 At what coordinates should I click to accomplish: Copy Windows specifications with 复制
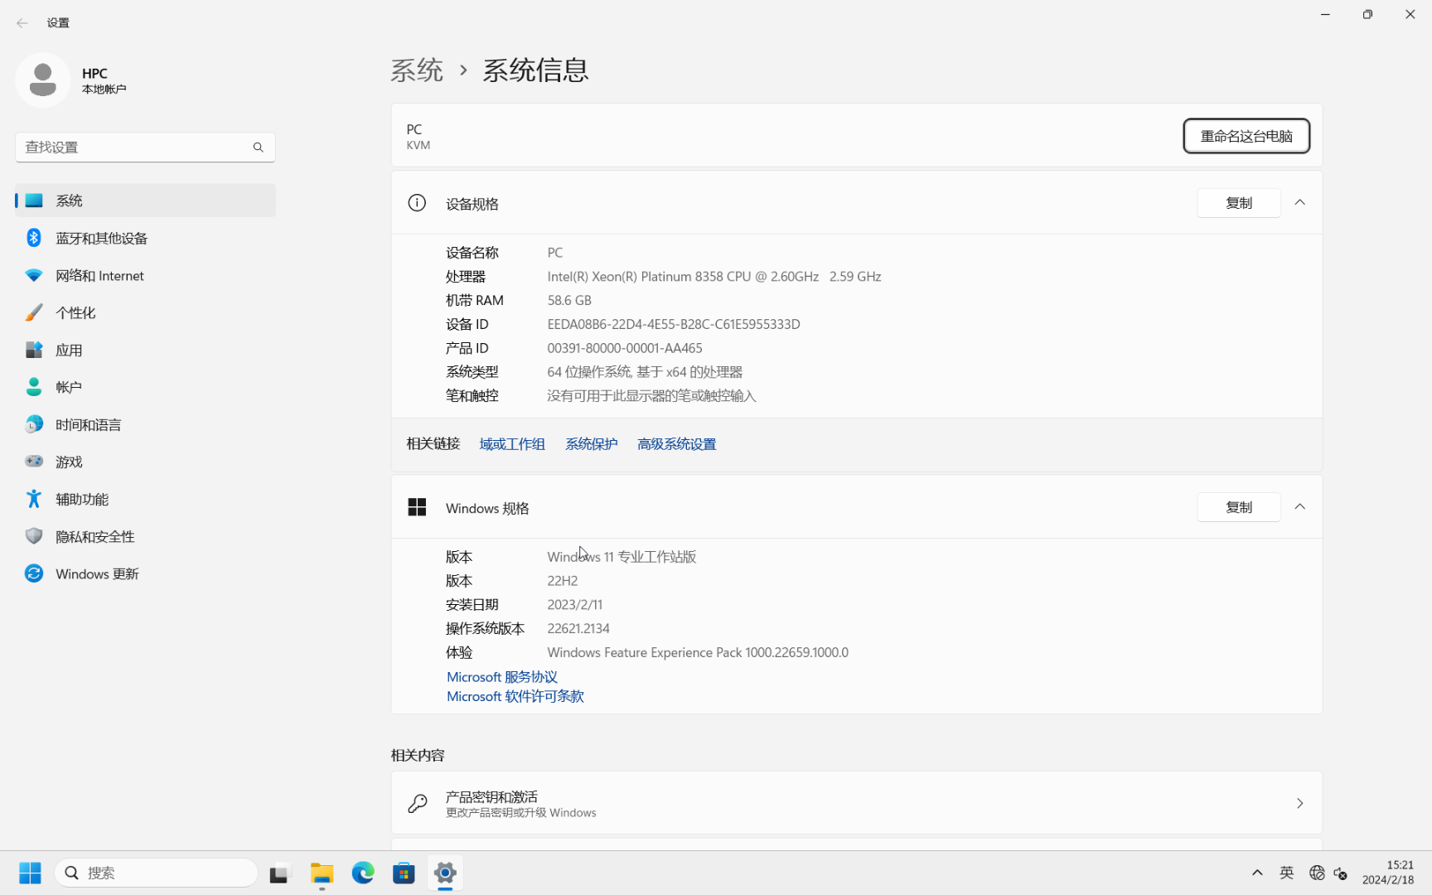pyautogui.click(x=1239, y=507)
